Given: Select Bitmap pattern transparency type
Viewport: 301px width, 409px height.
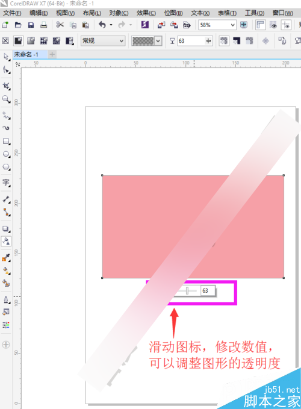Looking at the screenshot, I should [57, 41].
